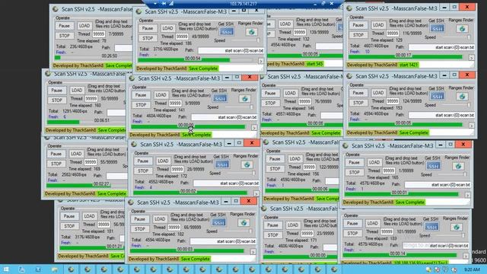Expand arrow beside progress bar in elapsed 172 window
This screenshot has height=274, width=487.
click(256, 193)
